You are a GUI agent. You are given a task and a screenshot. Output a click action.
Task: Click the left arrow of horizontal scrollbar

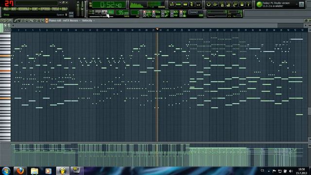pyautogui.click(x=13, y=25)
